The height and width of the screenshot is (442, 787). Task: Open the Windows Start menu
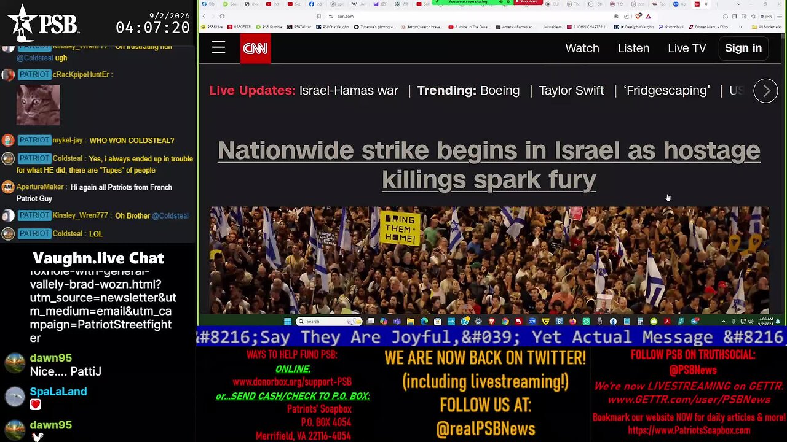tap(287, 322)
